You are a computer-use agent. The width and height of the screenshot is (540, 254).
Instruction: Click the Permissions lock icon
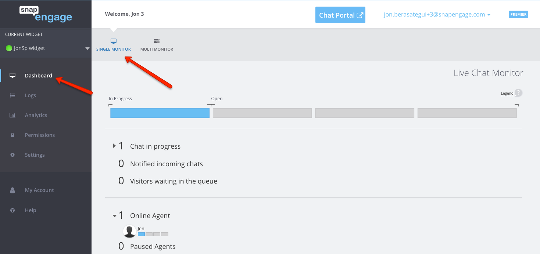[x=12, y=135]
